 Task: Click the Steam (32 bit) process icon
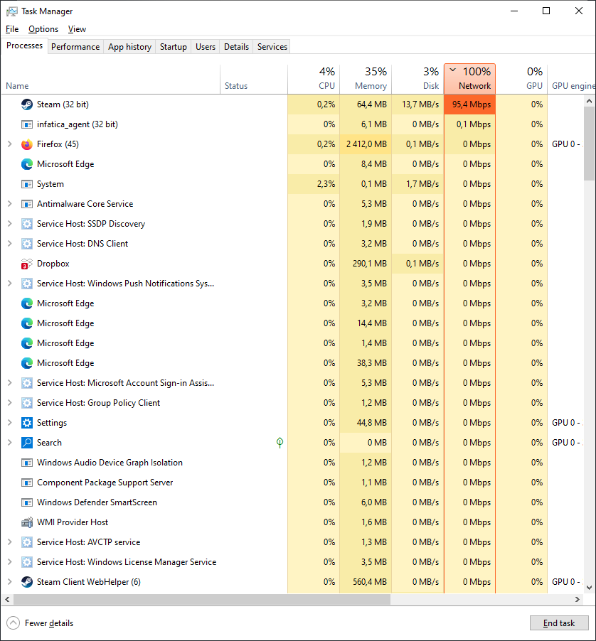[27, 104]
